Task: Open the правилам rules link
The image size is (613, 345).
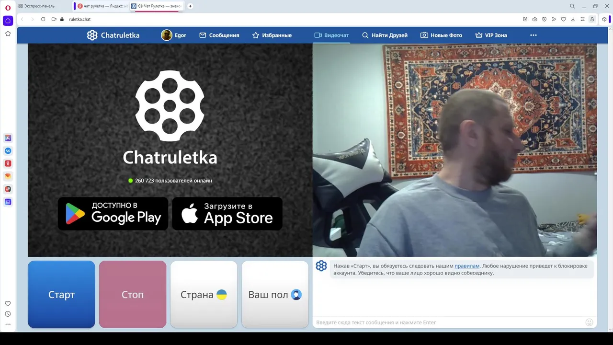Action: pos(467,265)
